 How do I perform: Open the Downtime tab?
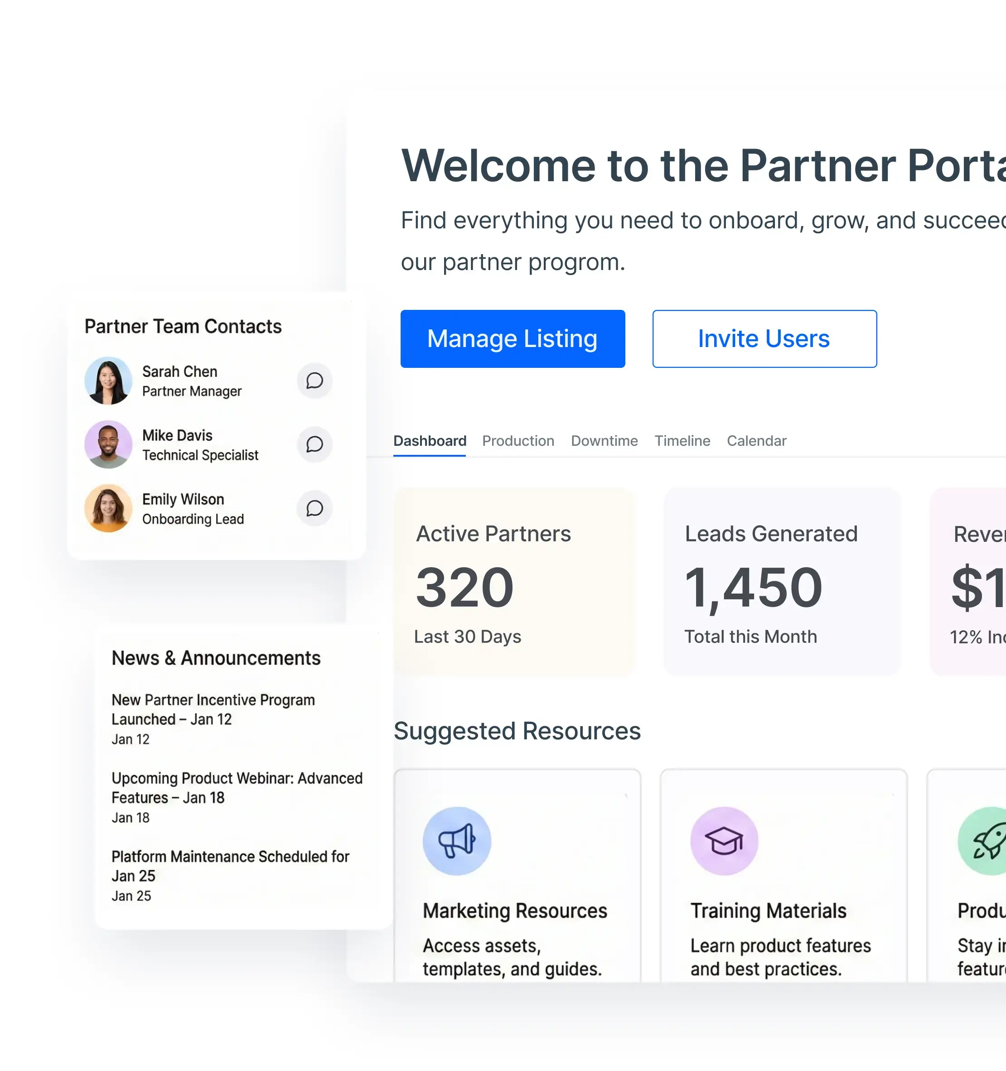tap(604, 441)
